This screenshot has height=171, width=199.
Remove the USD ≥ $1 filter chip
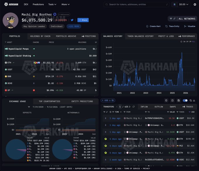(x=102, y=100)
